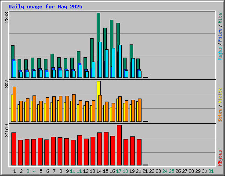Select day 6 on the date axis
Viewport: 225px width, 176px height.
pyautogui.click(x=47, y=171)
